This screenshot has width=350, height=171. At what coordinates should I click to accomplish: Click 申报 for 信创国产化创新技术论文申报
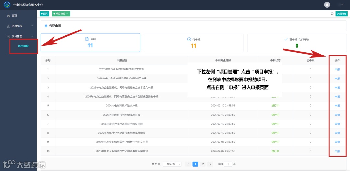pyautogui.click(x=337, y=142)
